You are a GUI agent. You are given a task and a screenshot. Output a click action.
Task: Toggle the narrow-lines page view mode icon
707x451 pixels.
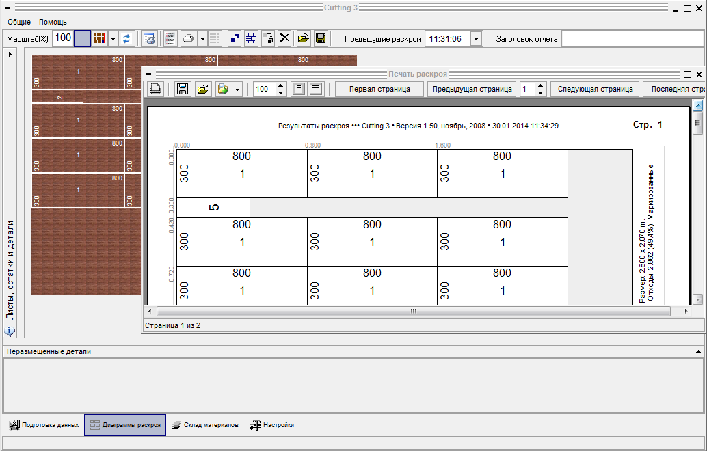[299, 90]
